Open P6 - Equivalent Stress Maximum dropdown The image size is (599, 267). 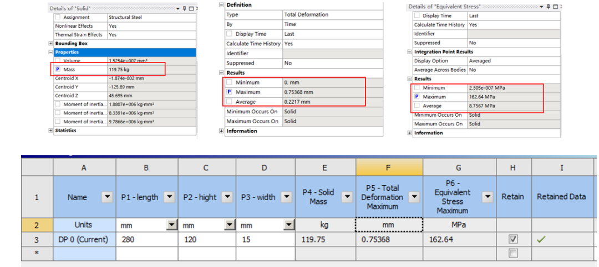[x=487, y=197]
